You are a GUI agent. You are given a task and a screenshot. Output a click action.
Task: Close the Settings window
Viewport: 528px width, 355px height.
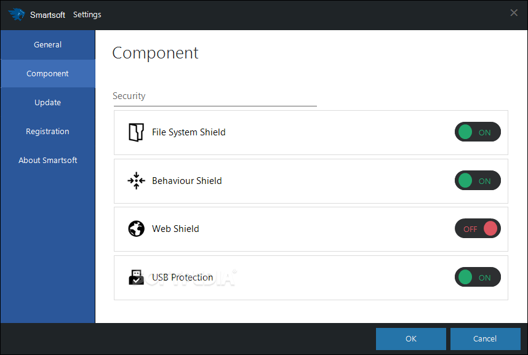click(514, 13)
